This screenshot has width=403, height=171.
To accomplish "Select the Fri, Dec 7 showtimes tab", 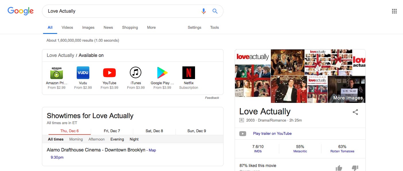I will tap(112, 131).
